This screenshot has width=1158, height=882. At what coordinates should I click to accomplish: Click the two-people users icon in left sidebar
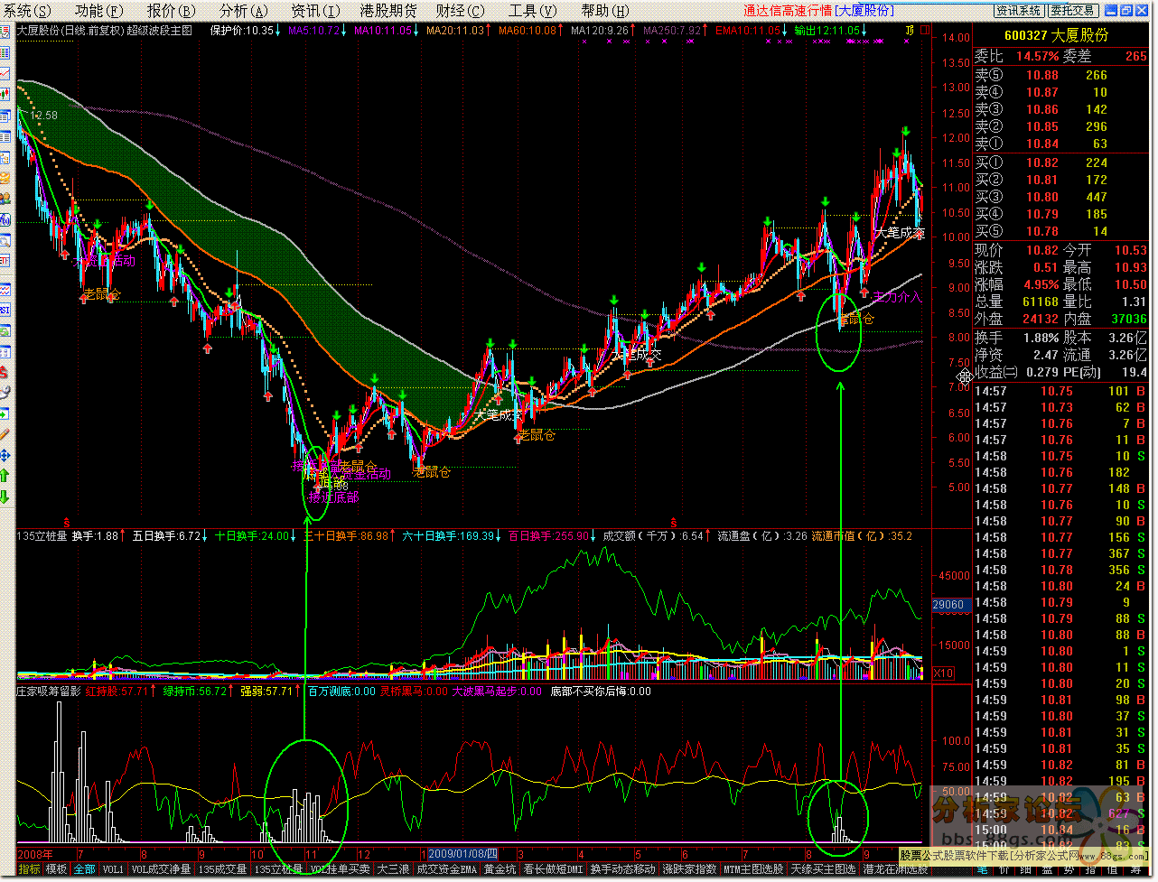point(7,199)
